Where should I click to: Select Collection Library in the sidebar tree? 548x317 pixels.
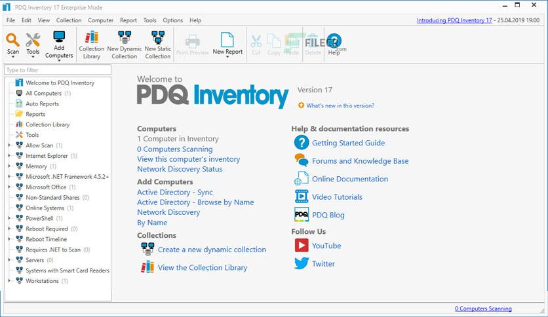click(x=48, y=124)
